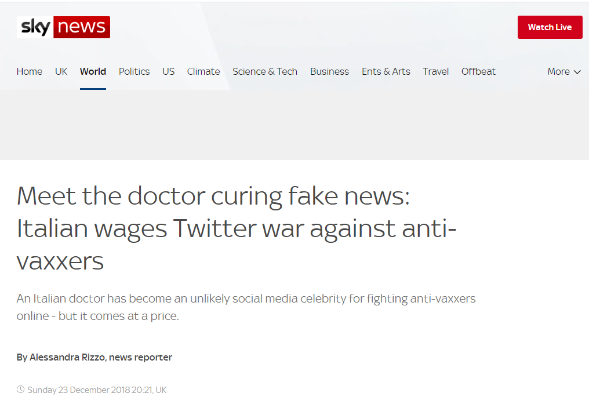
Task: Navigate to Politics section
Action: pos(134,72)
